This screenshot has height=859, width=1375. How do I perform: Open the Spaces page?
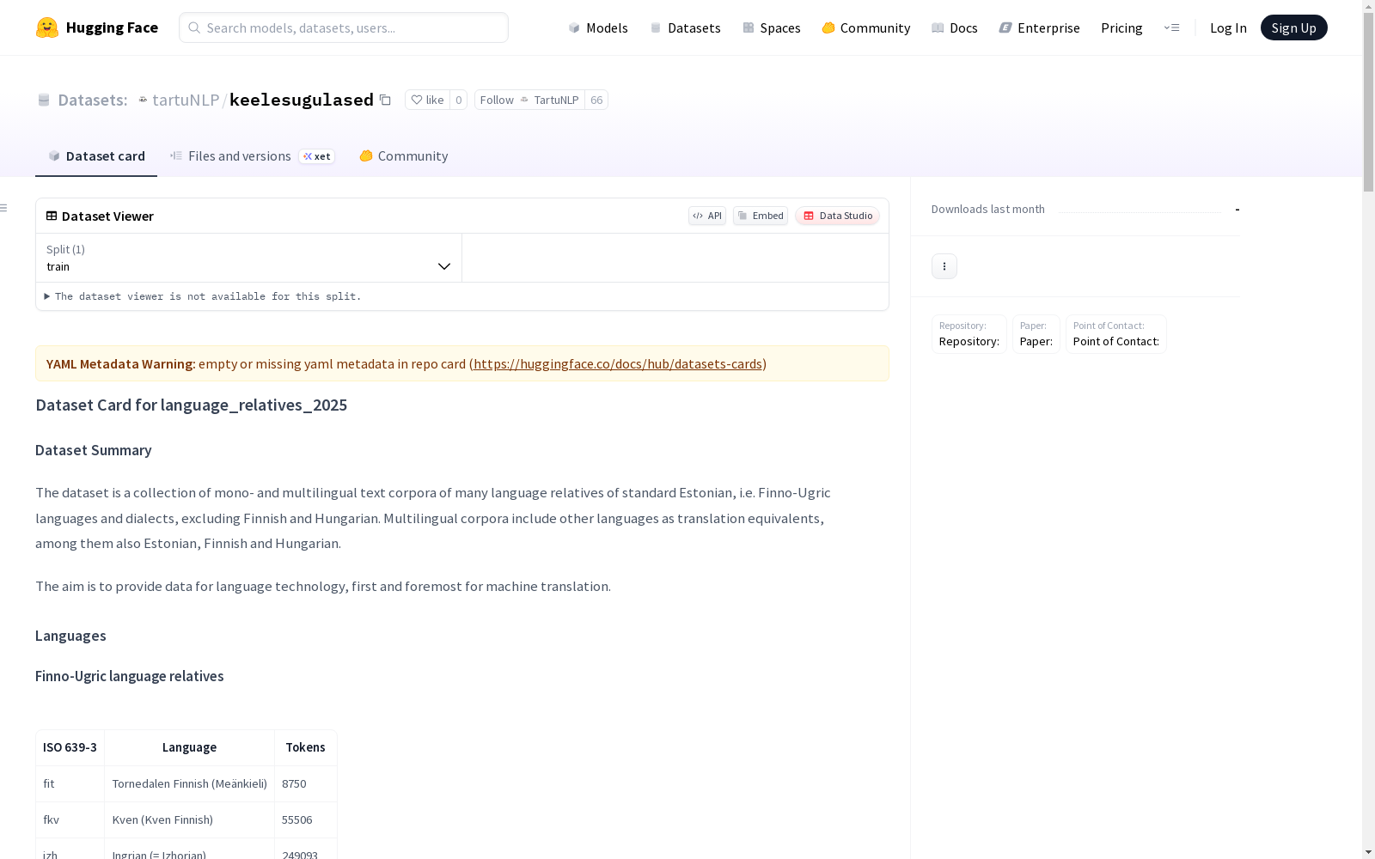[772, 27]
